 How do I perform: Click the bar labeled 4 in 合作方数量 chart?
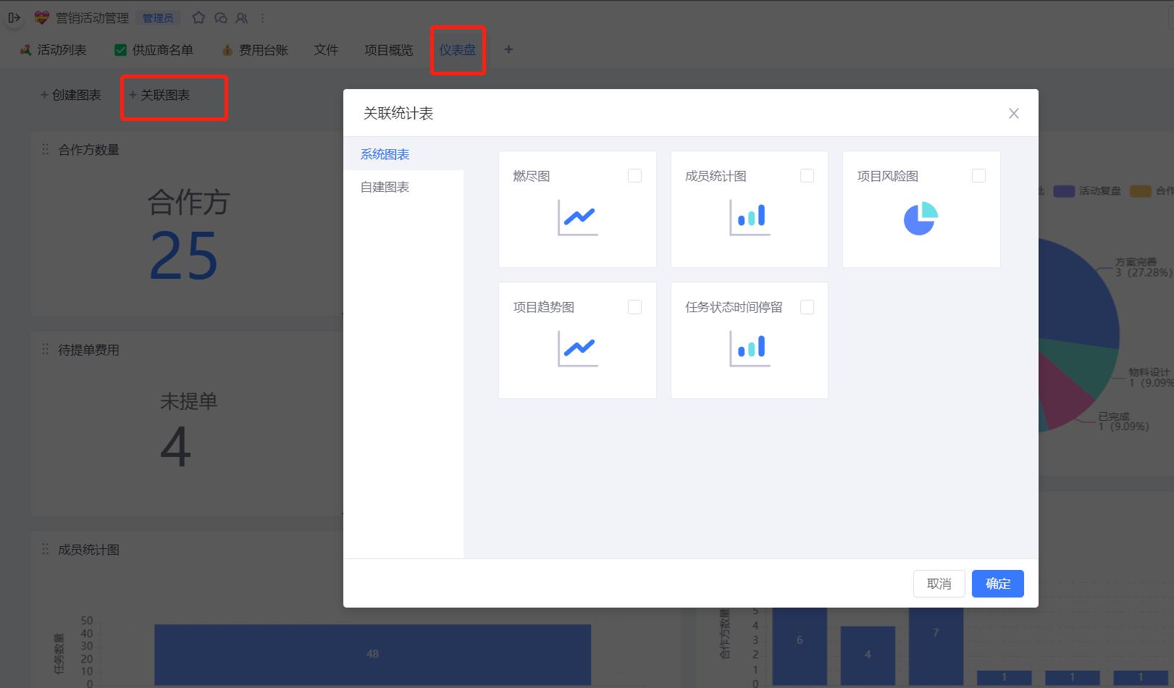click(868, 655)
